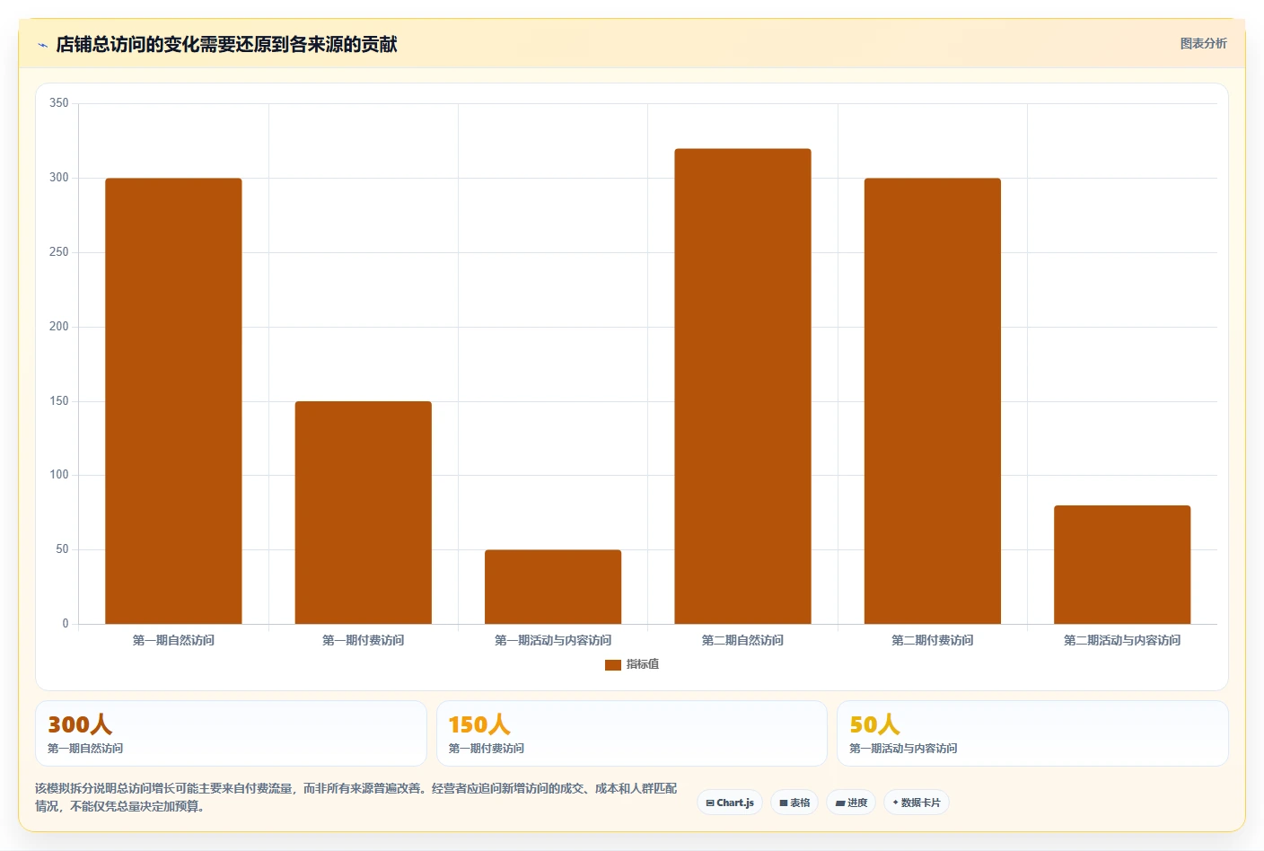This screenshot has height=851, width=1264.
Task: Select the 第一期活动与内容访问 bar
Action: (553, 587)
